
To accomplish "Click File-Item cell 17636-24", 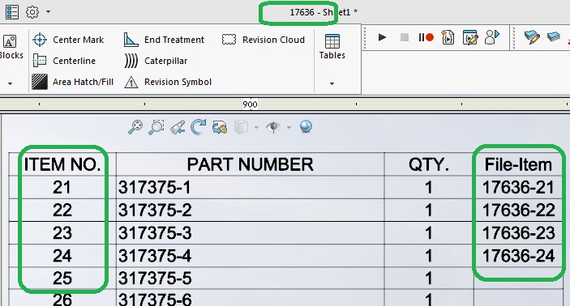I will (x=518, y=256).
